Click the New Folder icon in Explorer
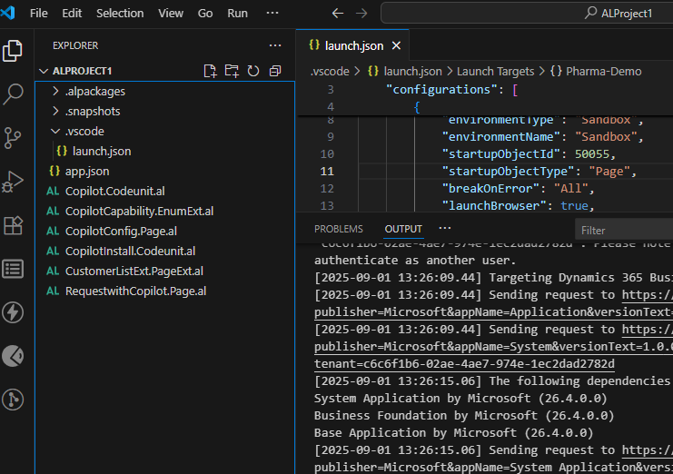Viewport: 673px width, 474px height. [x=232, y=71]
